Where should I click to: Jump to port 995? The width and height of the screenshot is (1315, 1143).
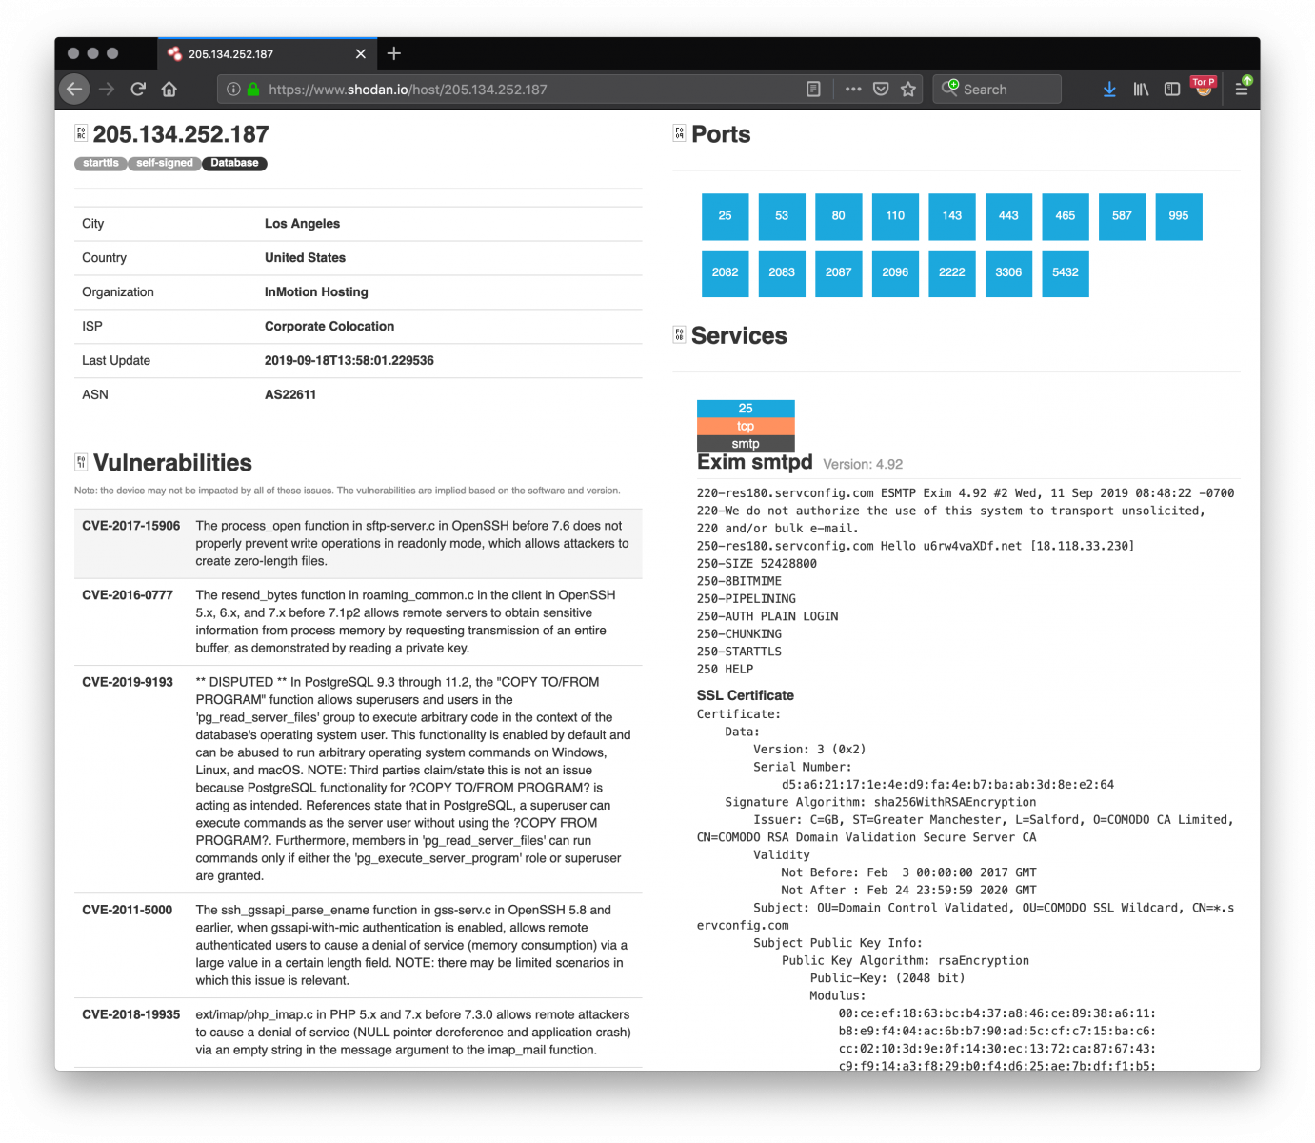coord(1179,216)
